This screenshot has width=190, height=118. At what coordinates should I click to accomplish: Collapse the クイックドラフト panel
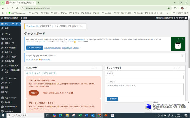[x=183, y=68]
